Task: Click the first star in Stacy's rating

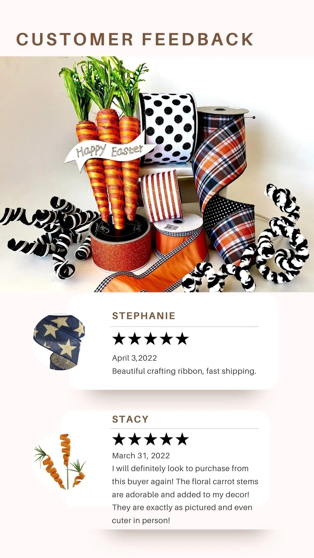Action: point(119,439)
